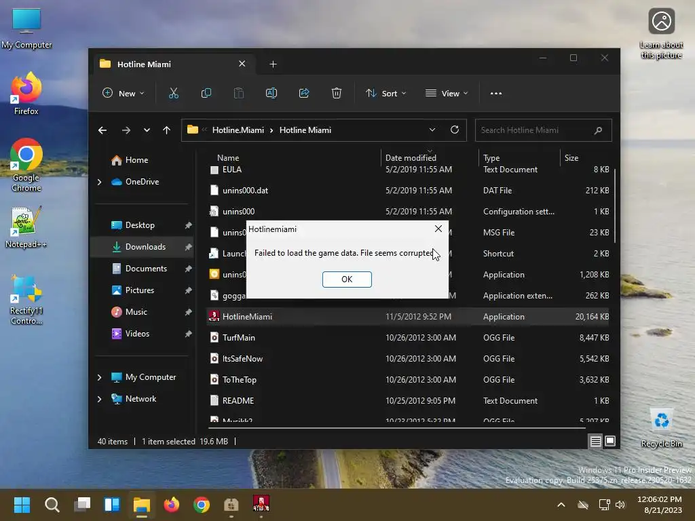Click the Cut scissors icon in toolbar

tap(173, 93)
